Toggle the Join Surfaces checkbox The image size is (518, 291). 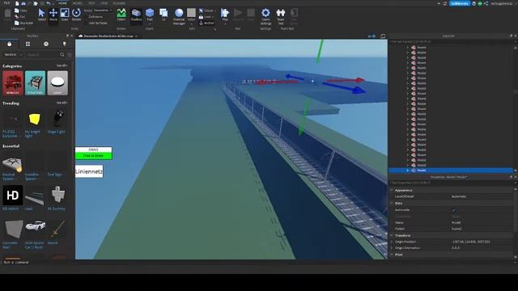coord(86,23)
